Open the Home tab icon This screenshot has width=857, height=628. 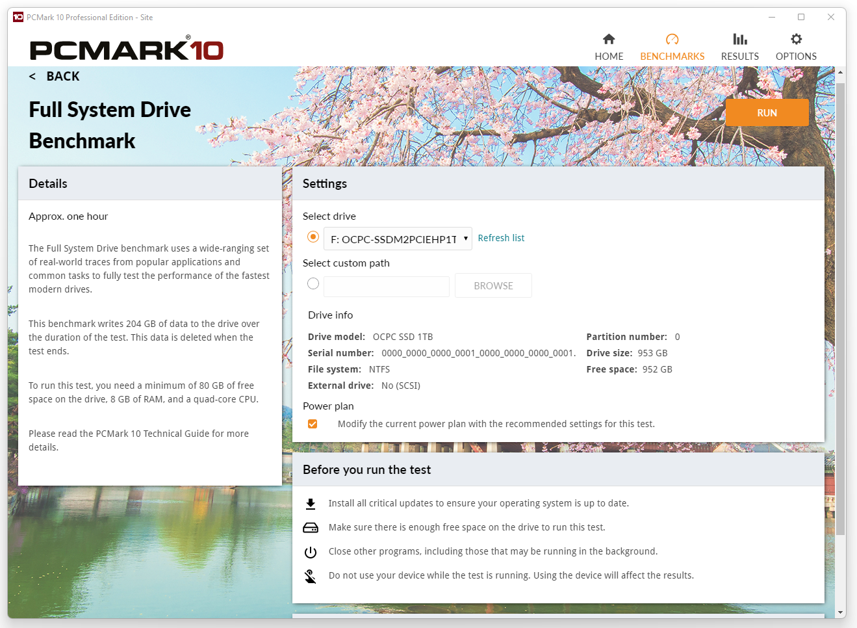click(609, 39)
